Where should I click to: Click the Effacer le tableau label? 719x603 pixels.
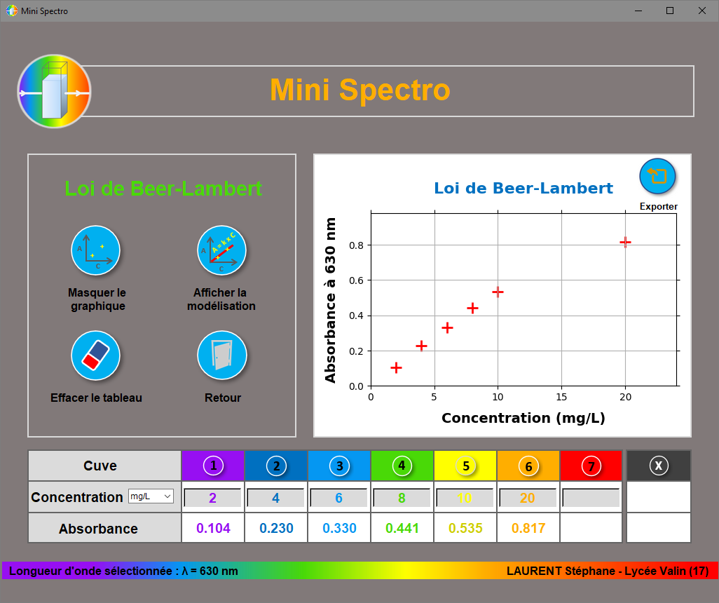coord(96,398)
